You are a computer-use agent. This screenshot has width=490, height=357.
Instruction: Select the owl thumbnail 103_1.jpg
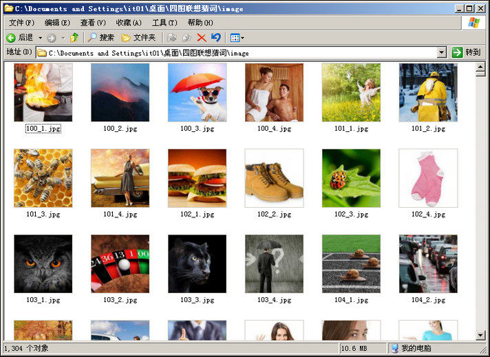43,263
